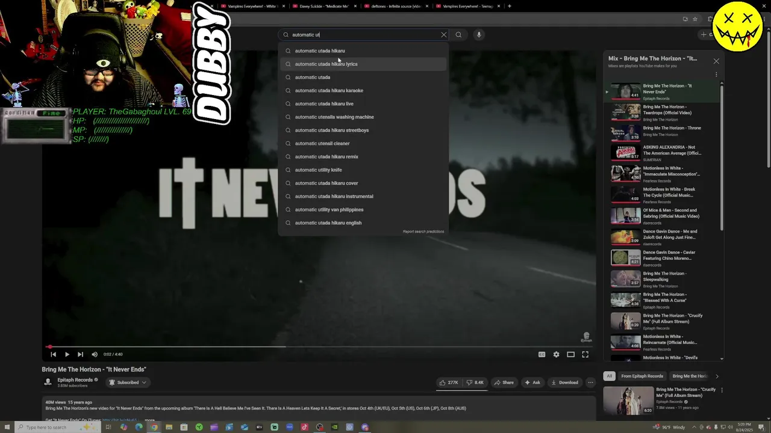Switch to Davey Suicide Medicate Me tab
This screenshot has height=433, width=771.
tap(324, 6)
